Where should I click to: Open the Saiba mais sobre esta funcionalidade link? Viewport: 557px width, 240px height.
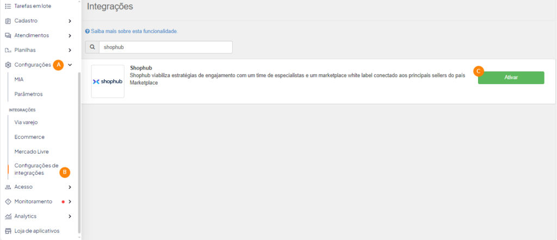click(134, 31)
